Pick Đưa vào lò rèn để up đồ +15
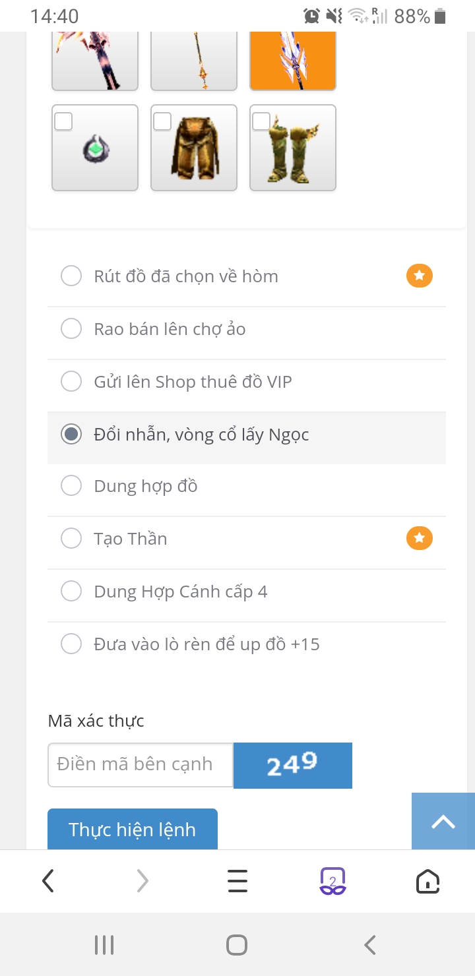The width and height of the screenshot is (475, 976). pyautogui.click(x=71, y=643)
